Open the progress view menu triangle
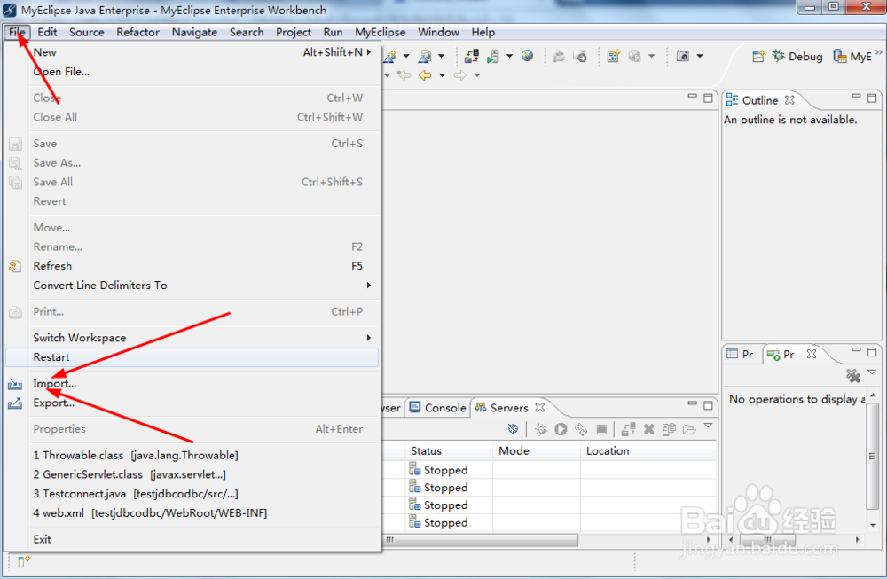This screenshot has width=887, height=579. pyautogui.click(x=872, y=372)
